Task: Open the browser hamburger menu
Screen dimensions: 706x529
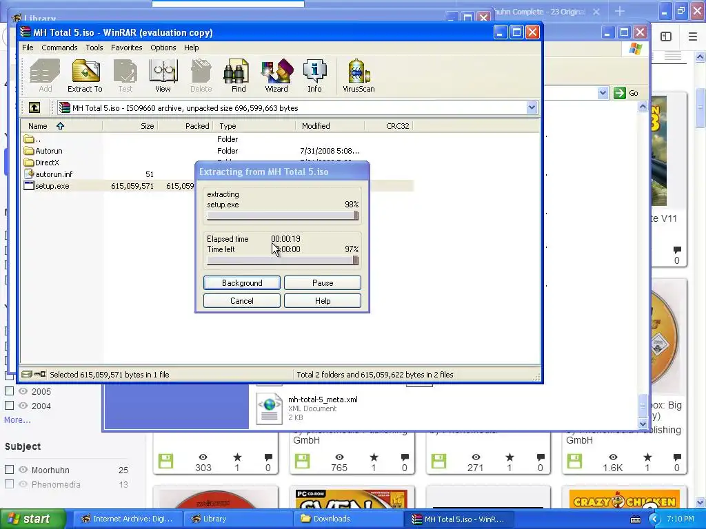Action: pyautogui.click(x=693, y=37)
